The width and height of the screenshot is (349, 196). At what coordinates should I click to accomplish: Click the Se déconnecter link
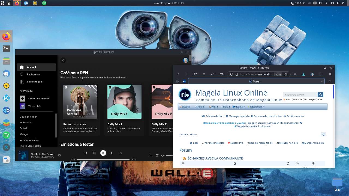294,116
